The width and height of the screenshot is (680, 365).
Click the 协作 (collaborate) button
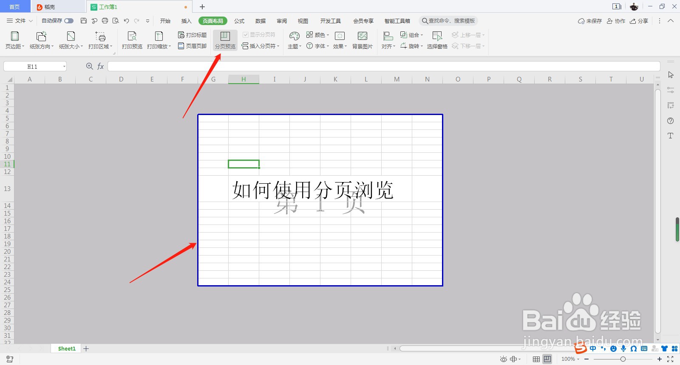pos(616,21)
